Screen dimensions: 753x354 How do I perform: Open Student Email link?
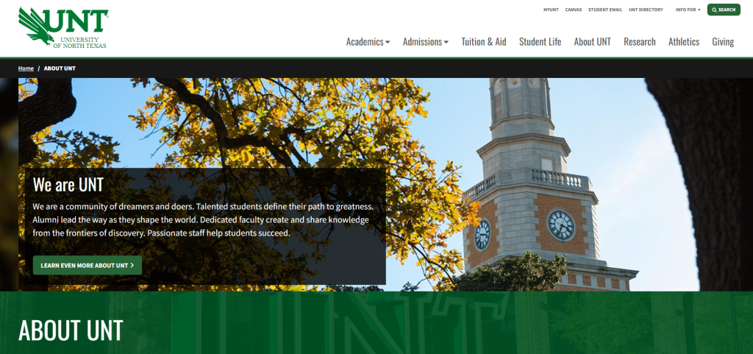tap(605, 10)
